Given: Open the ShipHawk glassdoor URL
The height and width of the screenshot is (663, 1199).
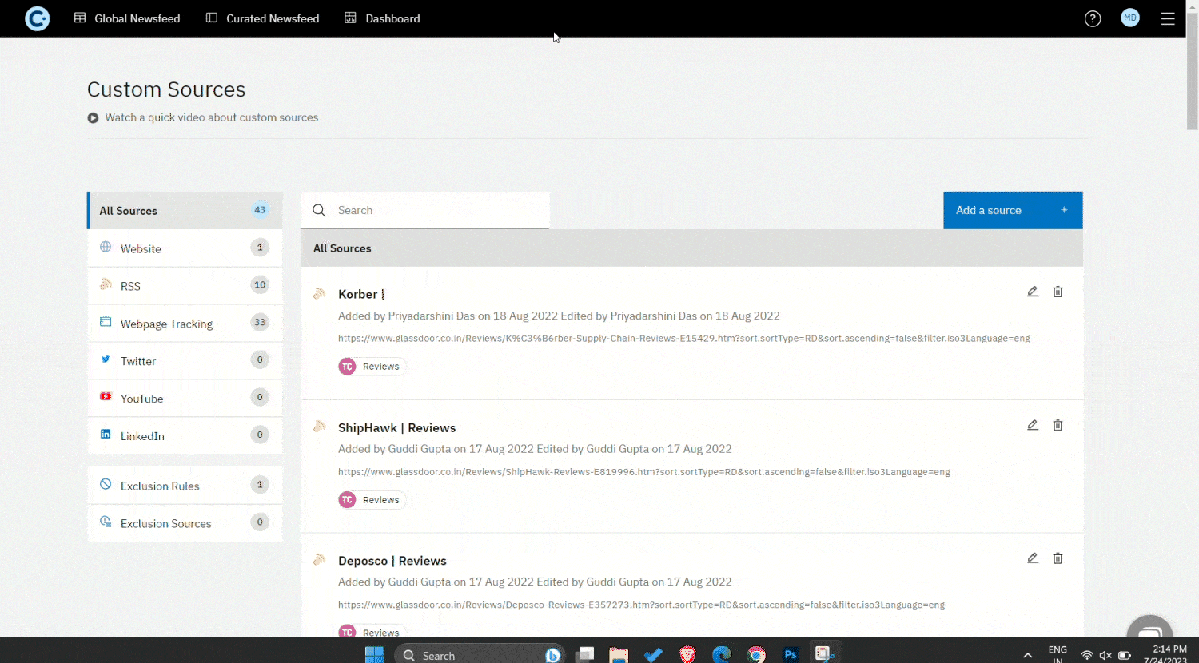Looking at the screenshot, I should (643, 472).
